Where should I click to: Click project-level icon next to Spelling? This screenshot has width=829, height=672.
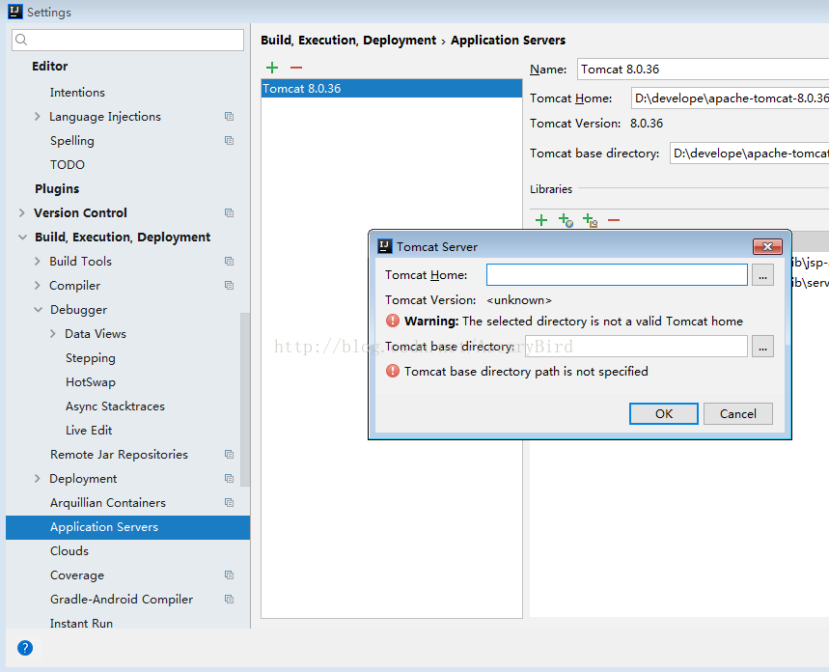pyautogui.click(x=229, y=141)
